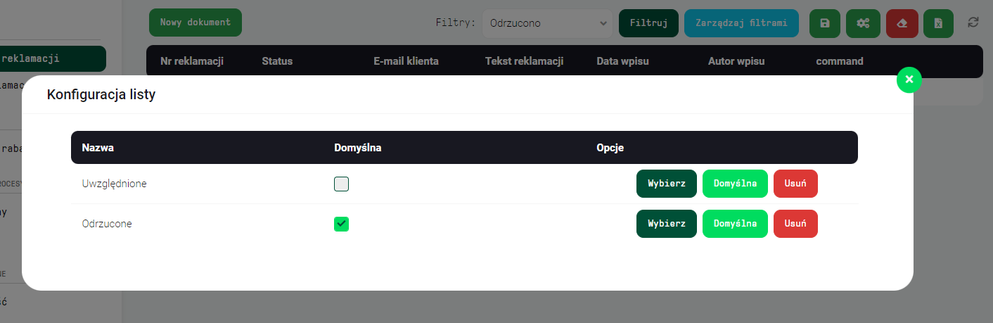Viewport: 993px width, 323px height.
Task: Click the Filtruj button
Action: (x=648, y=23)
